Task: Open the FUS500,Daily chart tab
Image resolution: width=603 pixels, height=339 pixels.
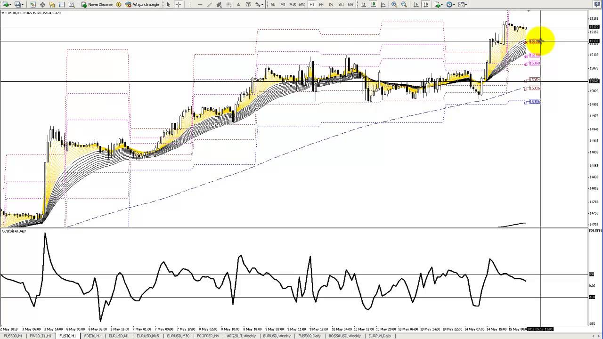Action: (310, 336)
